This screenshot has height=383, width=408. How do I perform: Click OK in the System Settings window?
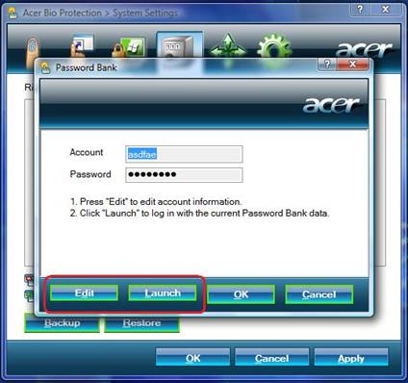point(192,357)
